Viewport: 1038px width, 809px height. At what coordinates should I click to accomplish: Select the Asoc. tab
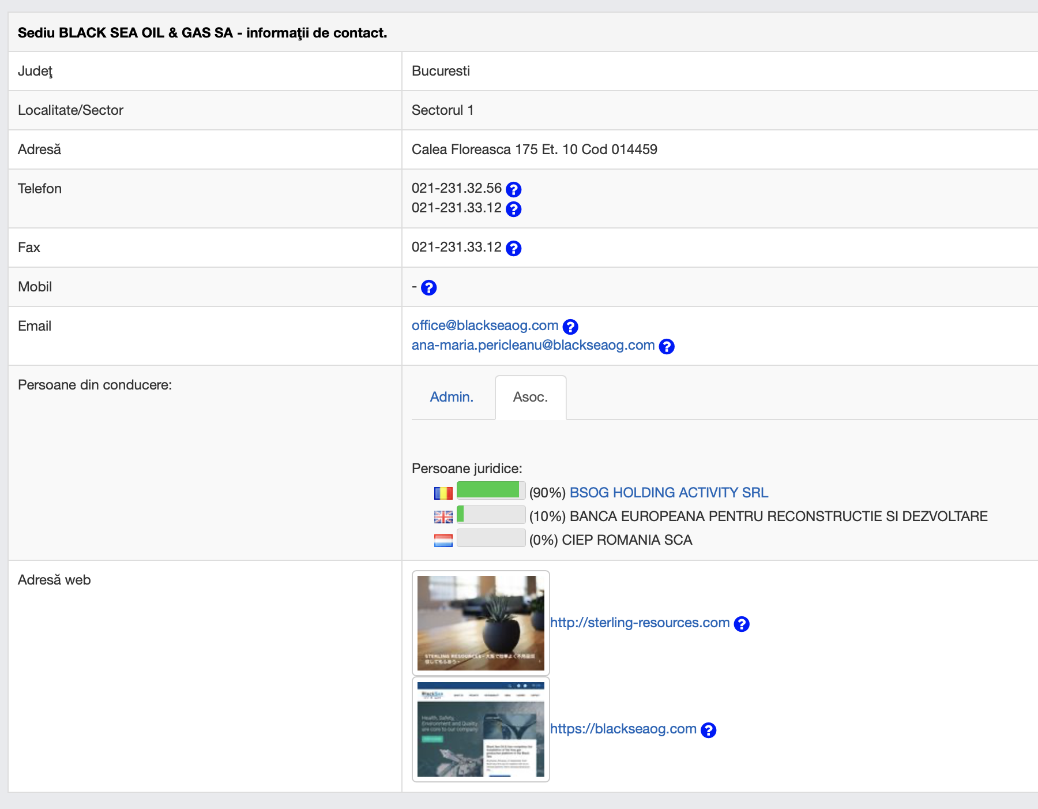530,397
